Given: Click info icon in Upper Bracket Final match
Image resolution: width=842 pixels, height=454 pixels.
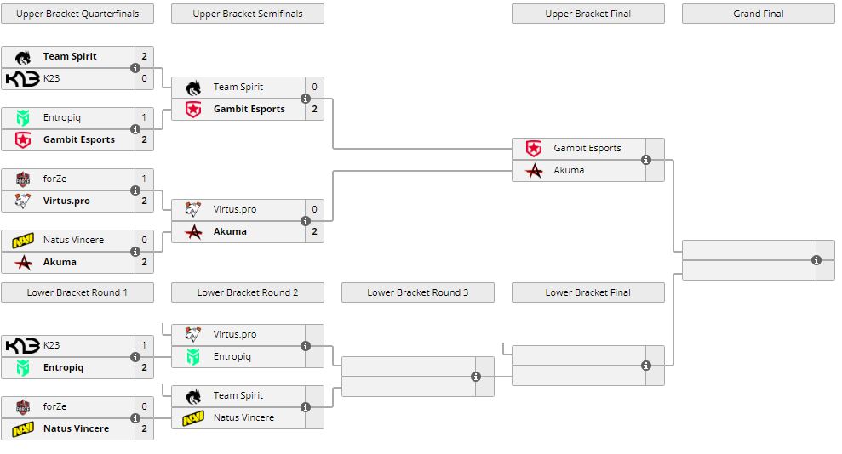Looking at the screenshot, I should [646, 160].
